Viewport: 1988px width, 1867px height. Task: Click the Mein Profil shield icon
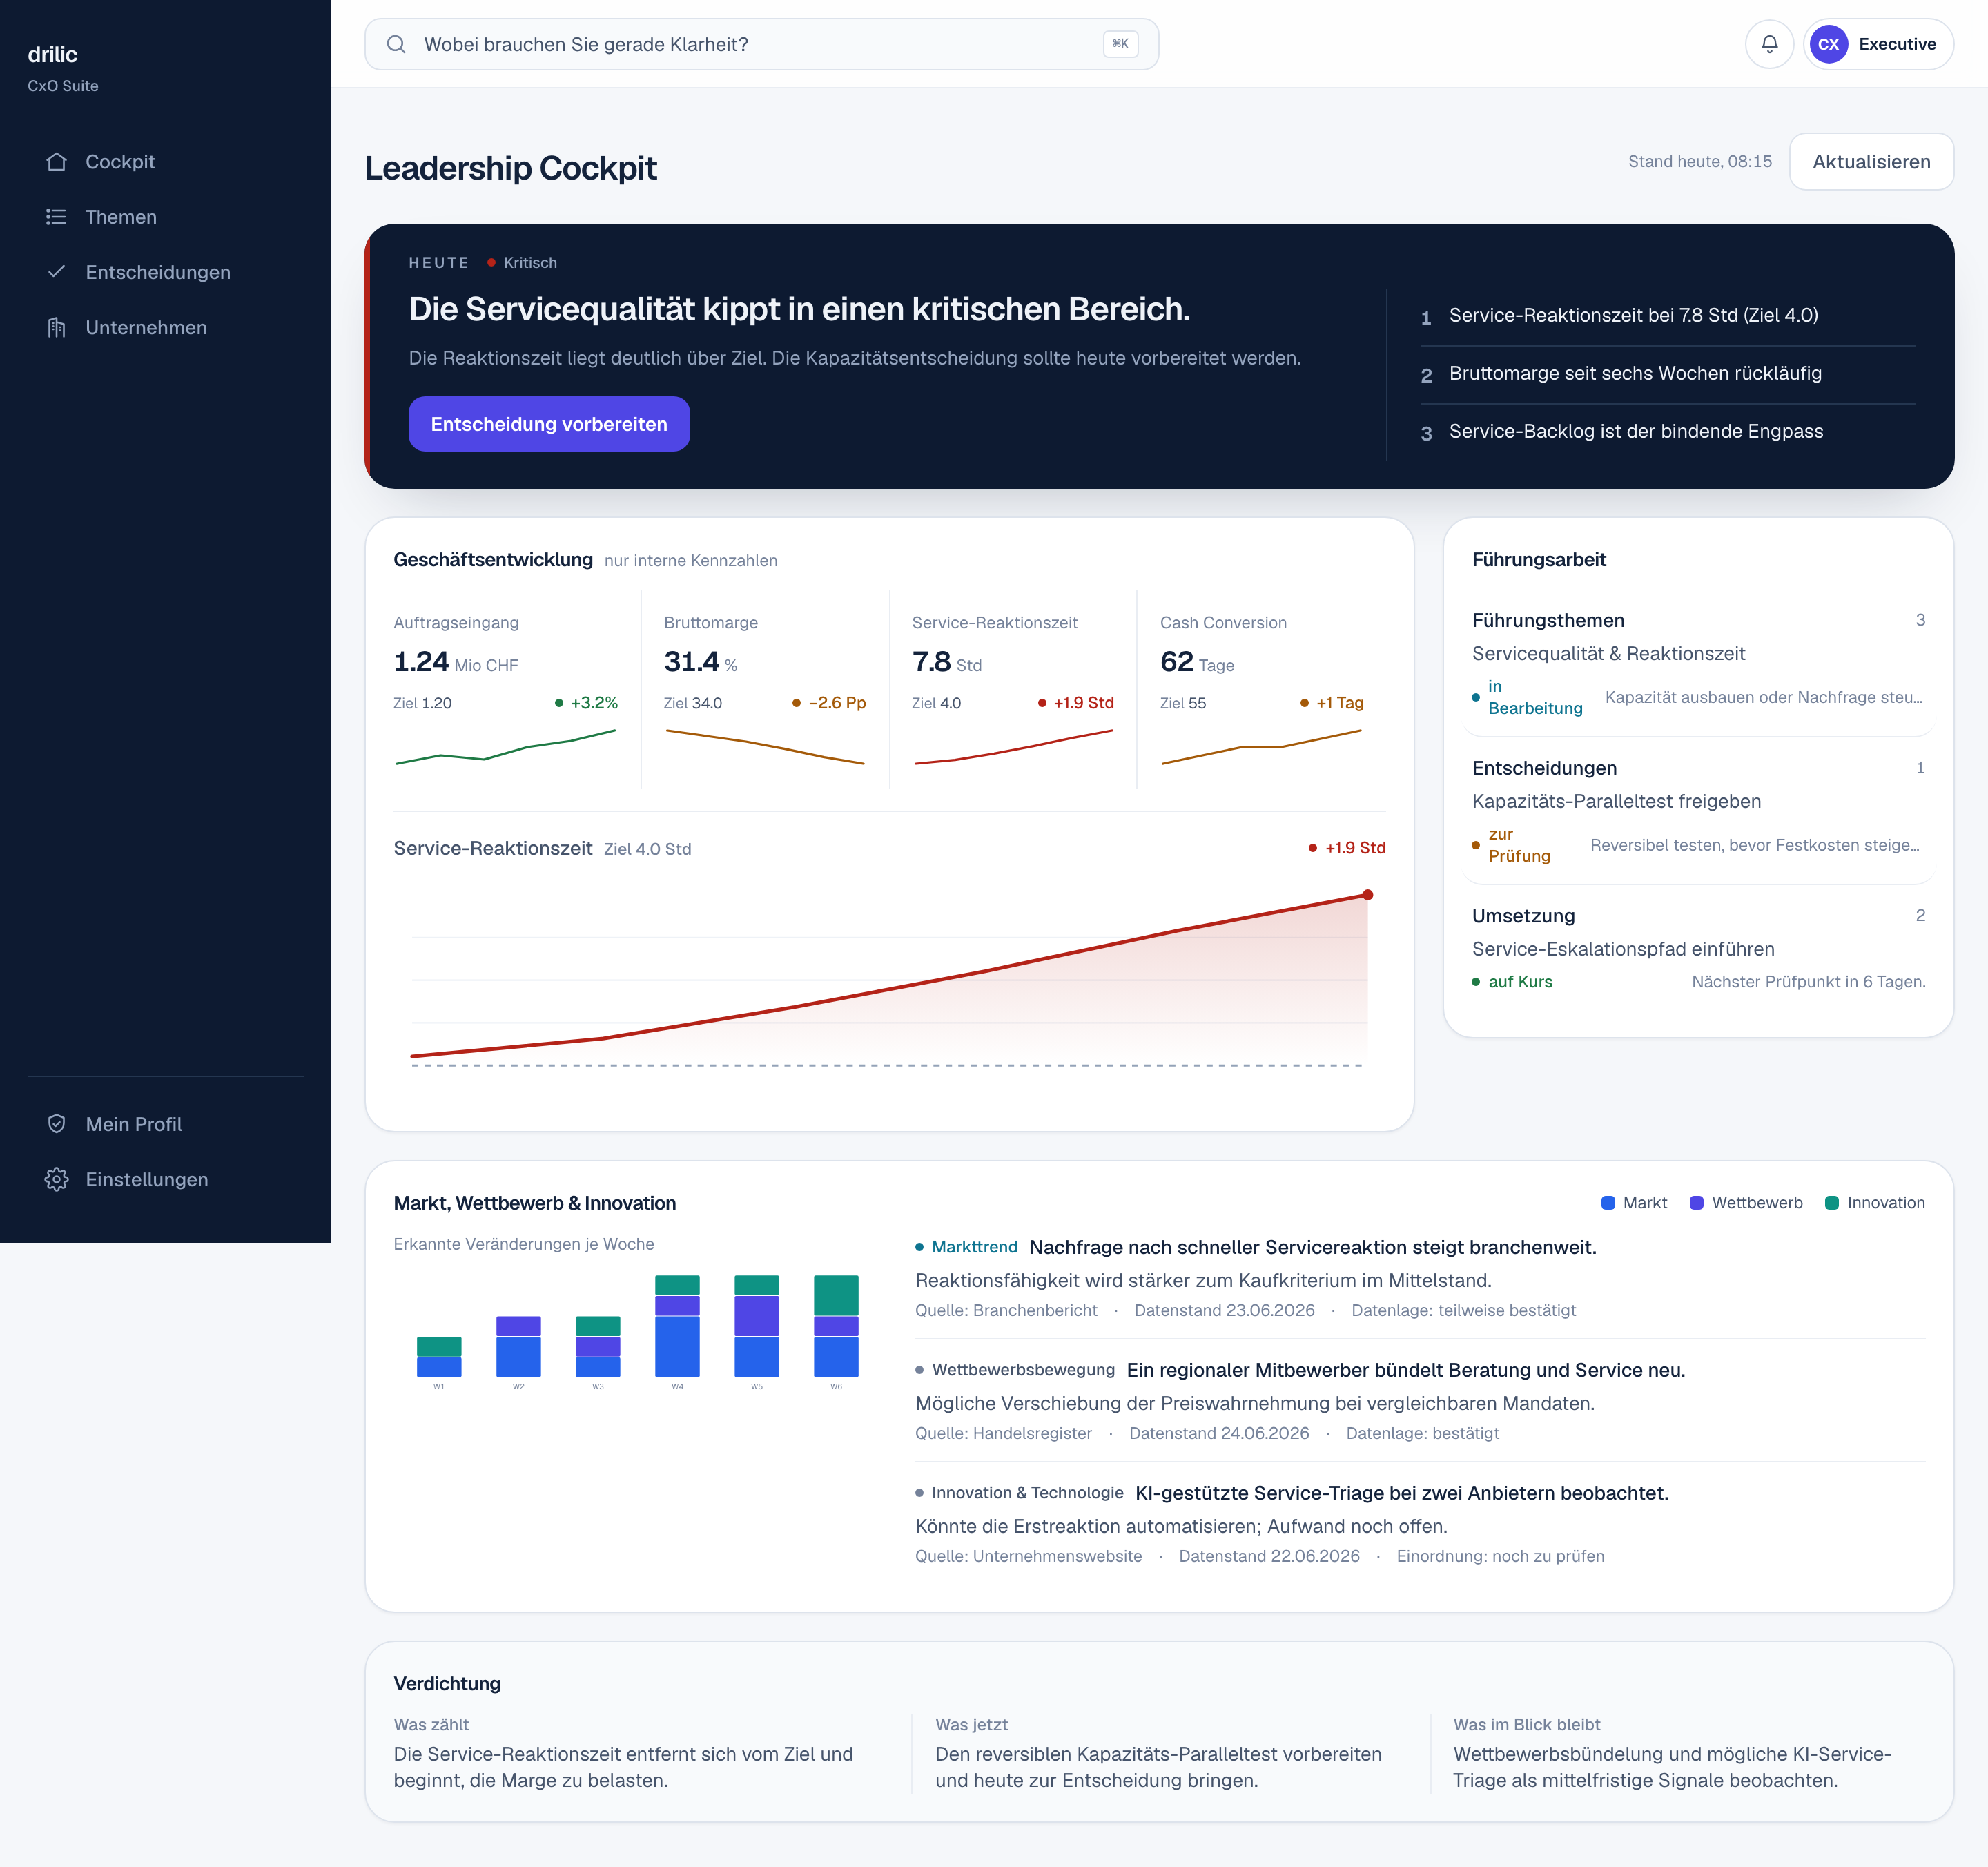pos(57,1124)
